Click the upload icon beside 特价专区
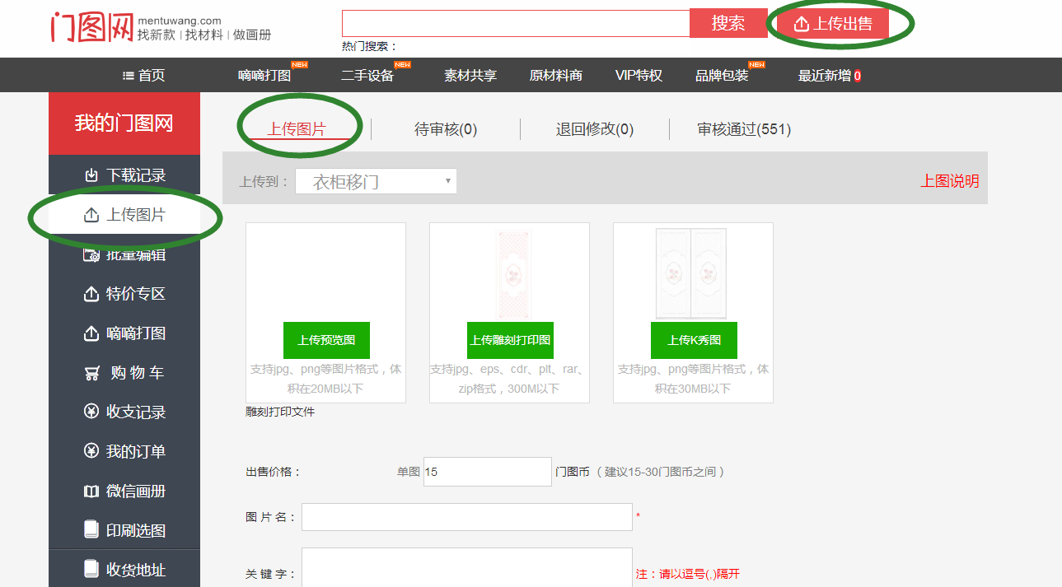 pos(91,294)
